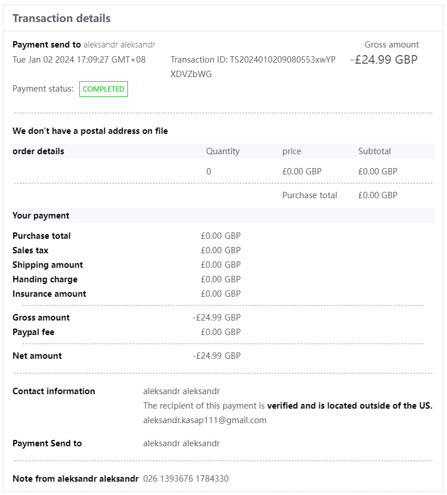Select the Quantity column header
This screenshot has width=447, height=495.
(222, 151)
